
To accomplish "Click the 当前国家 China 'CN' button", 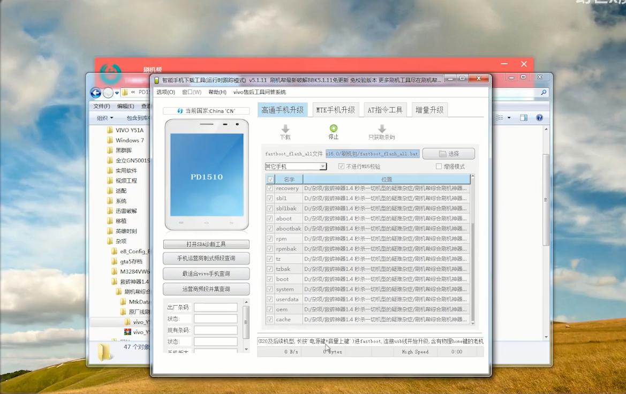I will (206, 111).
